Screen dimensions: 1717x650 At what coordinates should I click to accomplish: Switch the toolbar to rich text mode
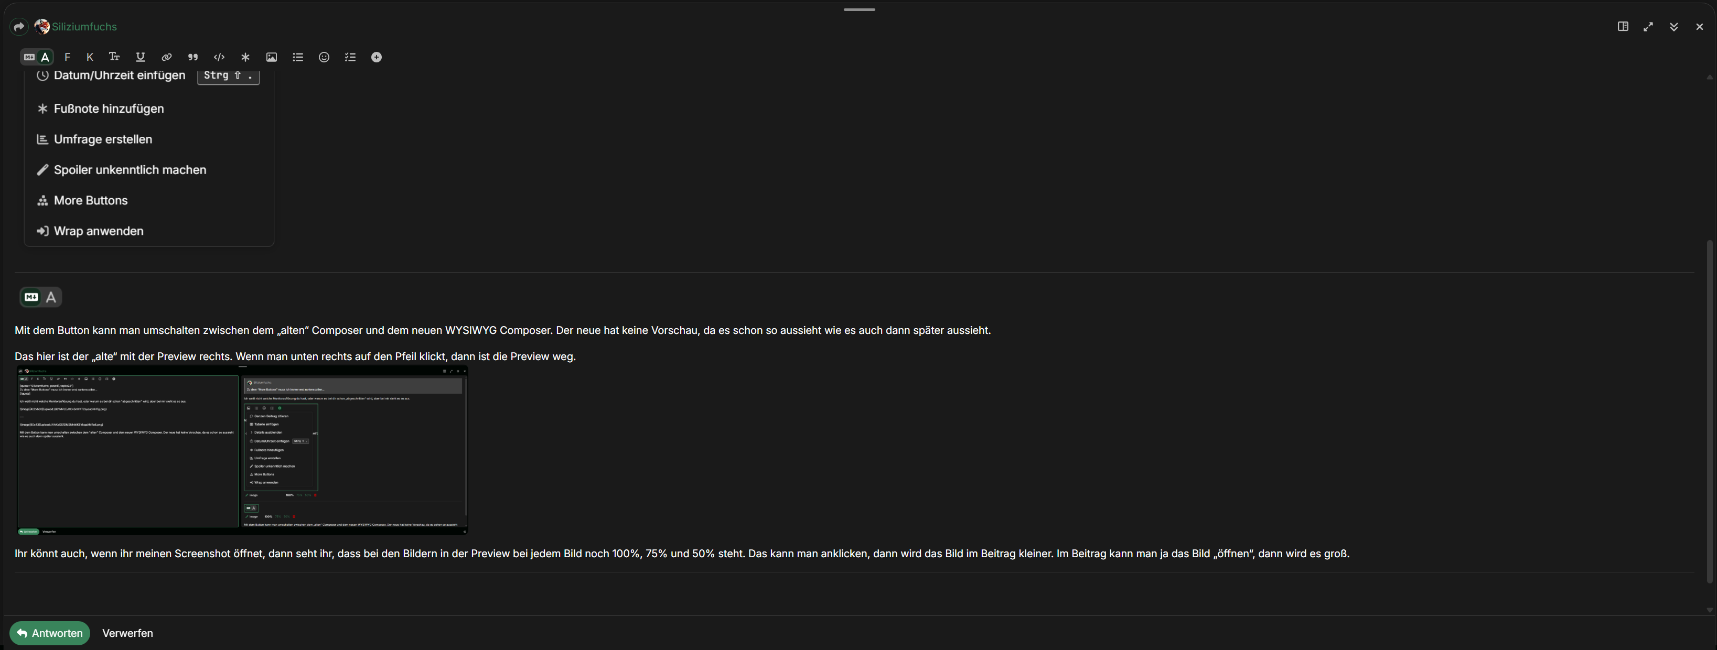[x=45, y=57]
